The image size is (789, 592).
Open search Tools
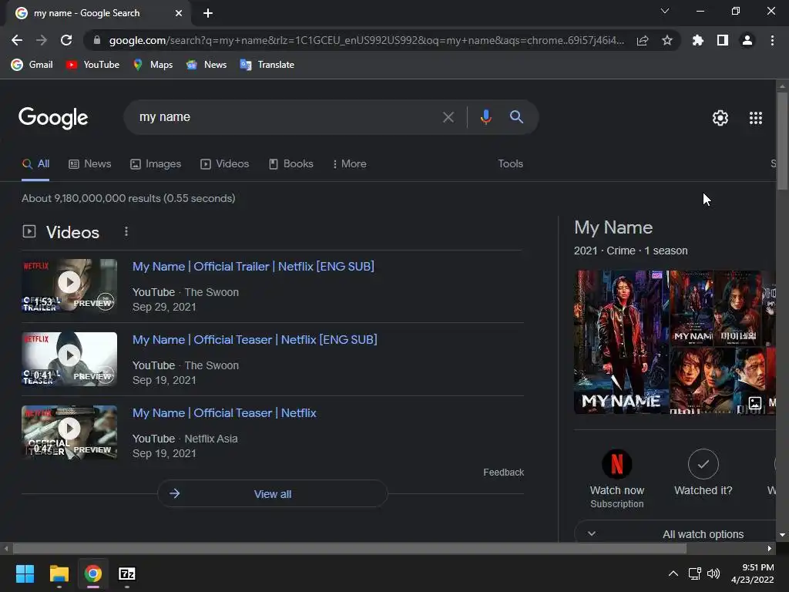click(510, 163)
